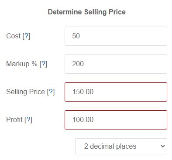
Task: Open the Selling Price help question mark
Action: point(51,92)
